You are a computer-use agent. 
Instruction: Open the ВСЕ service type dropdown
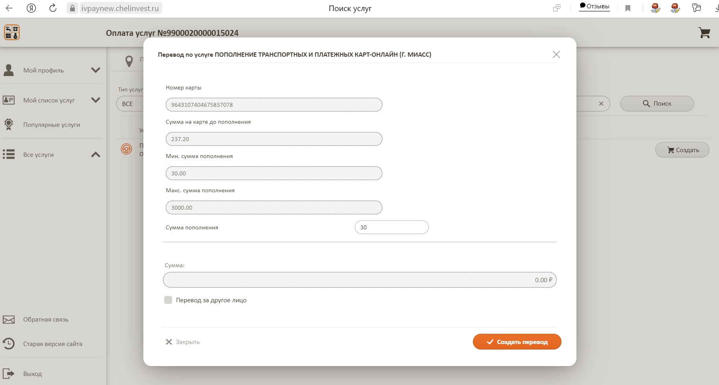point(130,104)
